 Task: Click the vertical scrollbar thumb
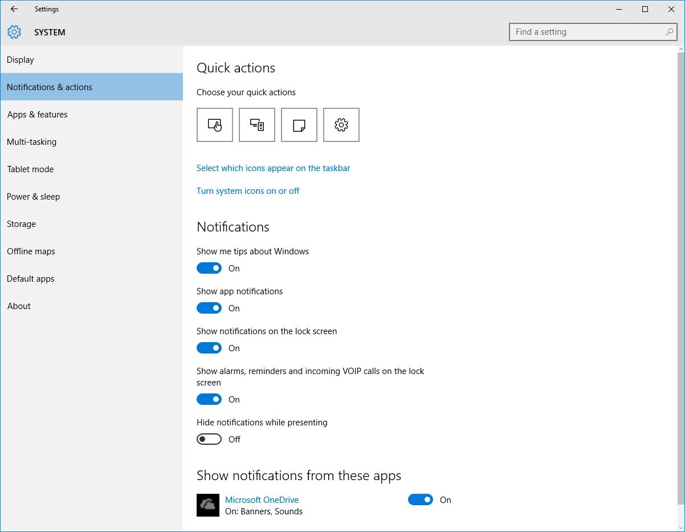(x=680, y=279)
